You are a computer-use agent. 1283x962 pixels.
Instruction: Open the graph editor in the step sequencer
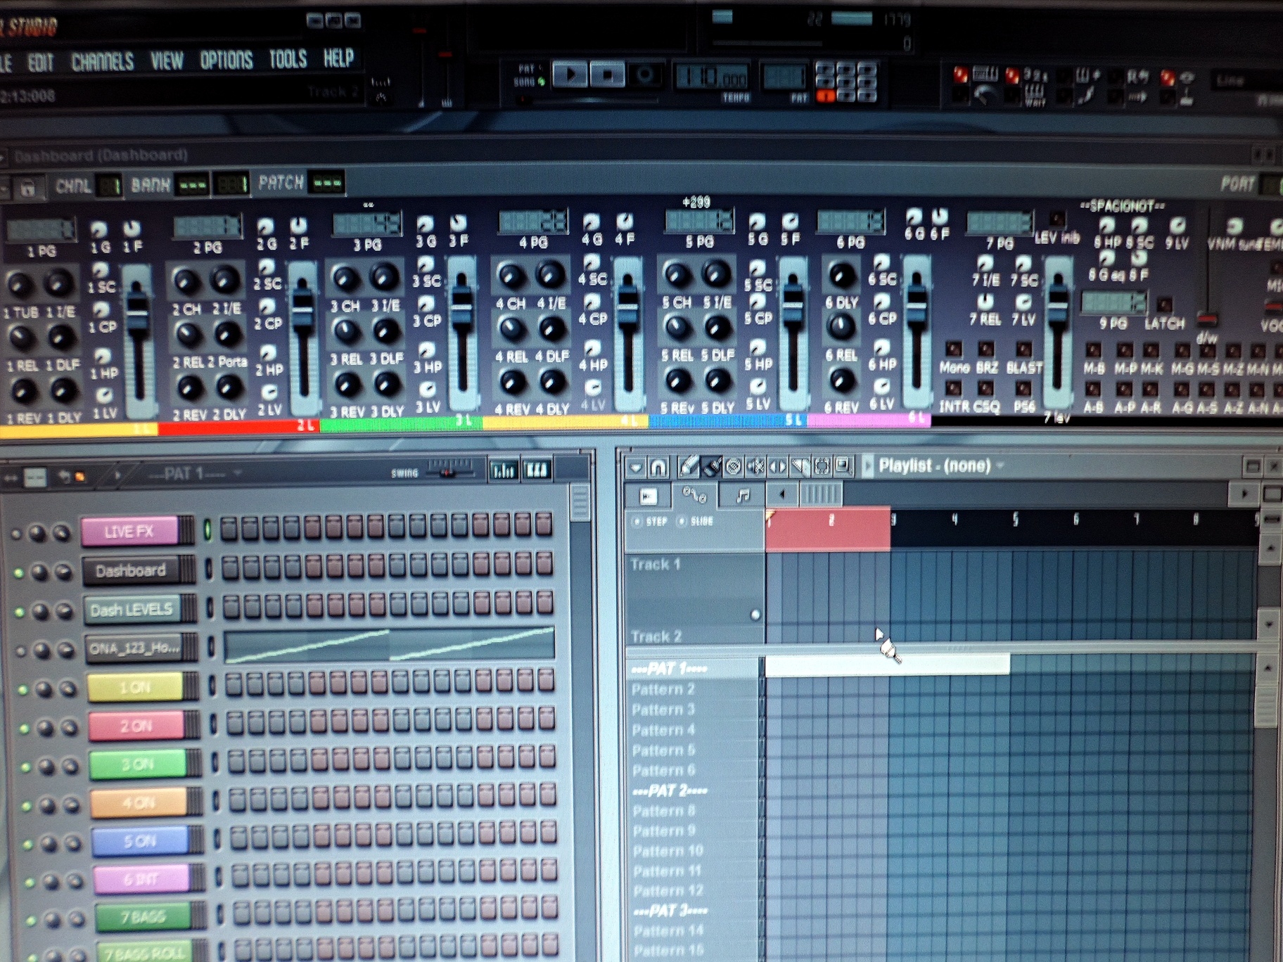tap(504, 470)
